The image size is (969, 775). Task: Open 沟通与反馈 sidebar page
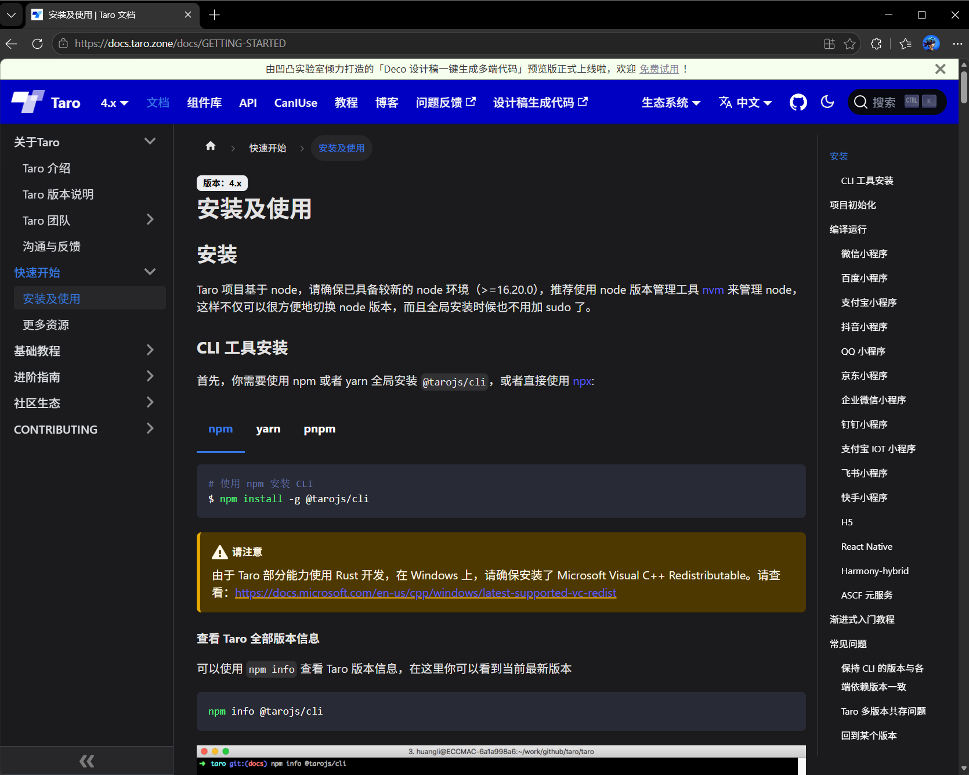coord(52,246)
